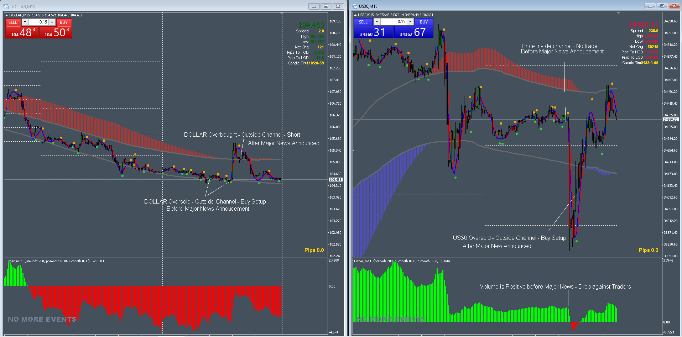Close the DOLLAR,M15 chart window
This screenshot has width=682, height=337.
(338, 6)
